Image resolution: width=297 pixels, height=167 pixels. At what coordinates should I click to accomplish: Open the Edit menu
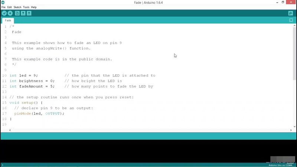[10, 7]
